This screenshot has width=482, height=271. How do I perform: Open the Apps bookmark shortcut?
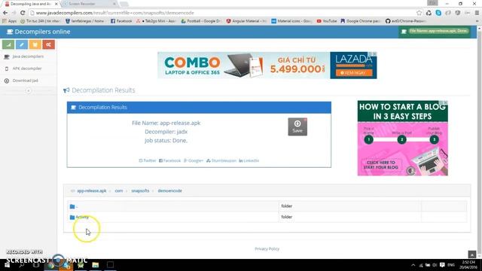(x=9, y=21)
